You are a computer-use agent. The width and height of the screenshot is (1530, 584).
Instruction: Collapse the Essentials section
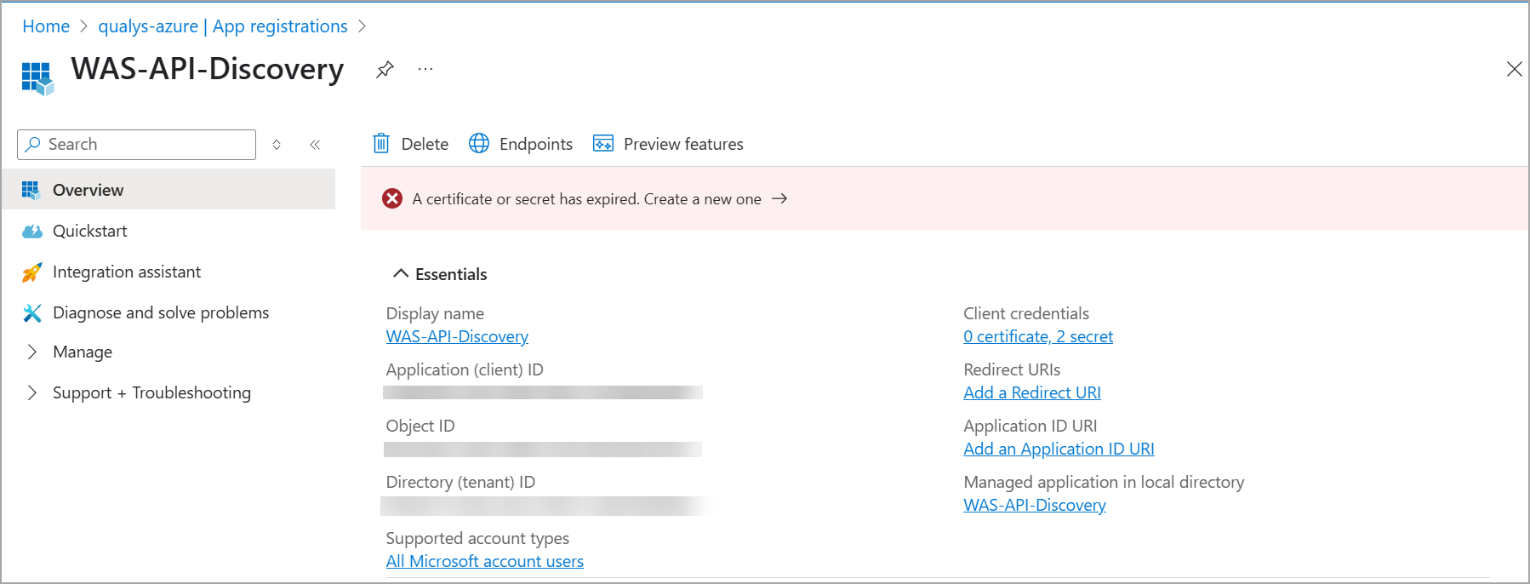[x=401, y=274]
